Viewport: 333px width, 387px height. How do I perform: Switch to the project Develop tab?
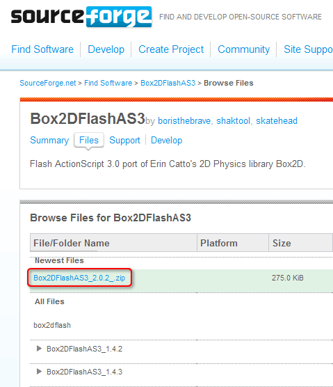[166, 140]
